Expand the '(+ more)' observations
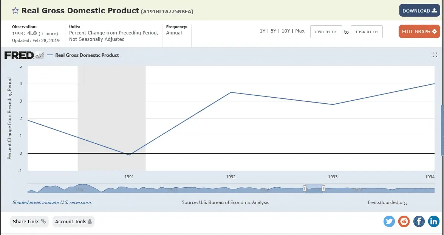The width and height of the screenshot is (444, 235). tap(49, 34)
